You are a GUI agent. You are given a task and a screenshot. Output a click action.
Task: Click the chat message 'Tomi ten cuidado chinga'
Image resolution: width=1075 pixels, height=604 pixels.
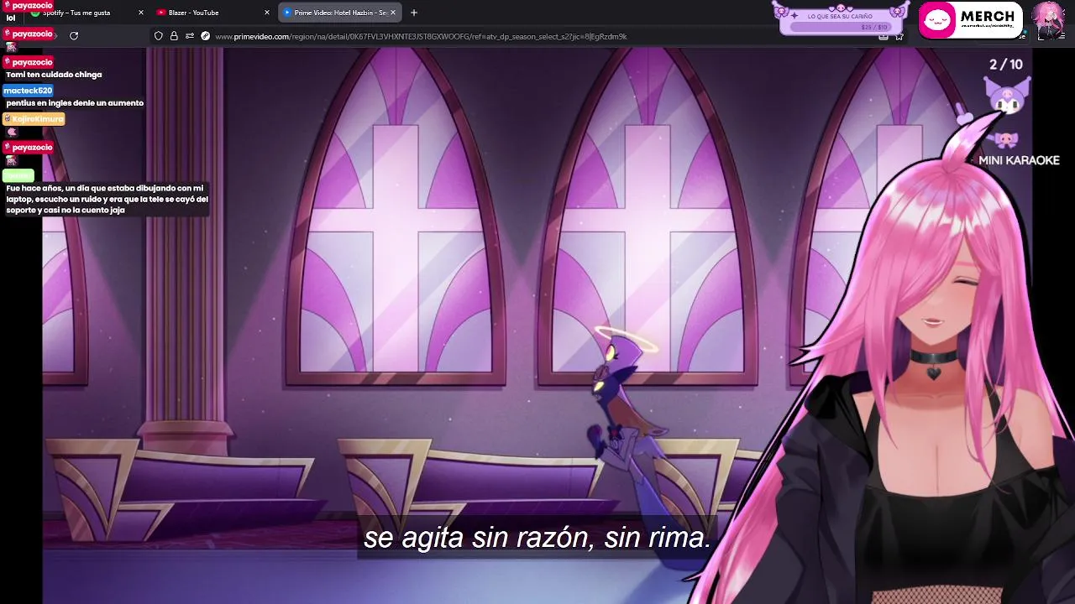click(54, 75)
